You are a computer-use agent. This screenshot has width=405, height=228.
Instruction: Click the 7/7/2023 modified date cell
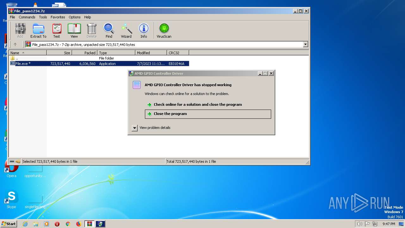point(151,64)
